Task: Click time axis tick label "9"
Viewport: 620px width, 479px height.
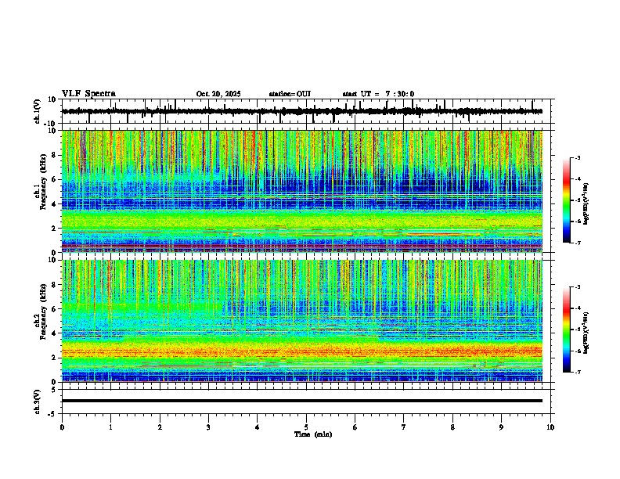Action: 501,427
